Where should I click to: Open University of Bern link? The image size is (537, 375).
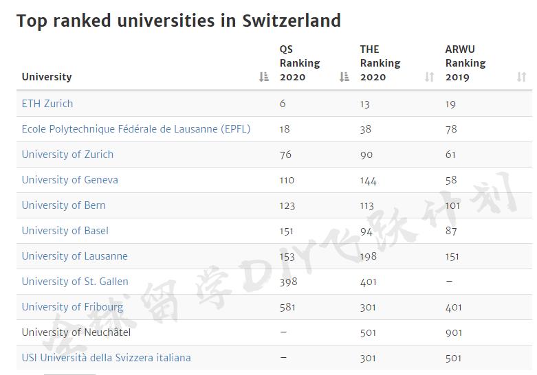pyautogui.click(x=63, y=205)
